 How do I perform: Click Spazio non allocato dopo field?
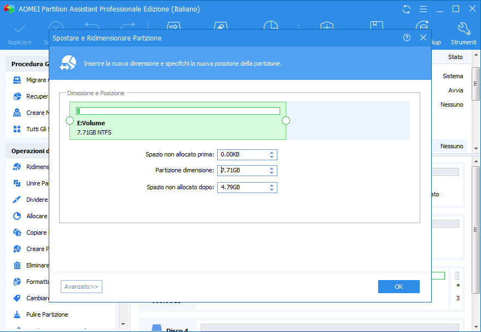pos(247,187)
